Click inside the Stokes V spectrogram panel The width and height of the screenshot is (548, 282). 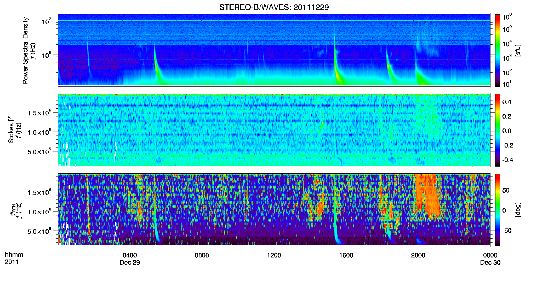point(274,130)
